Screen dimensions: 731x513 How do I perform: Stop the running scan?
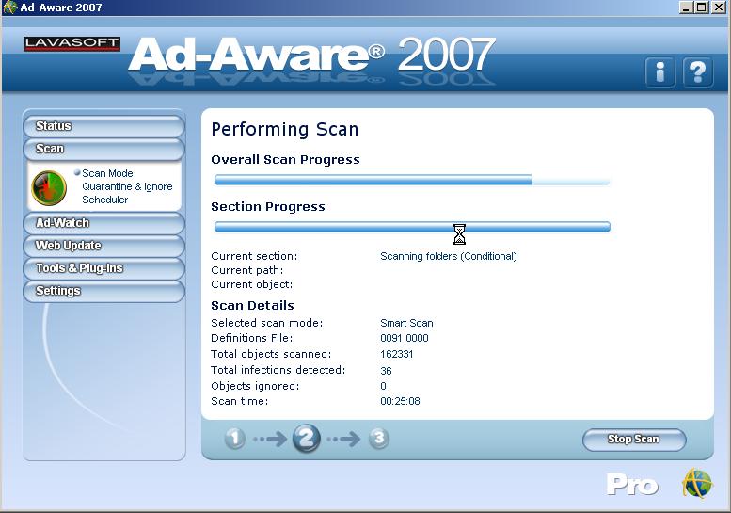pyautogui.click(x=634, y=440)
